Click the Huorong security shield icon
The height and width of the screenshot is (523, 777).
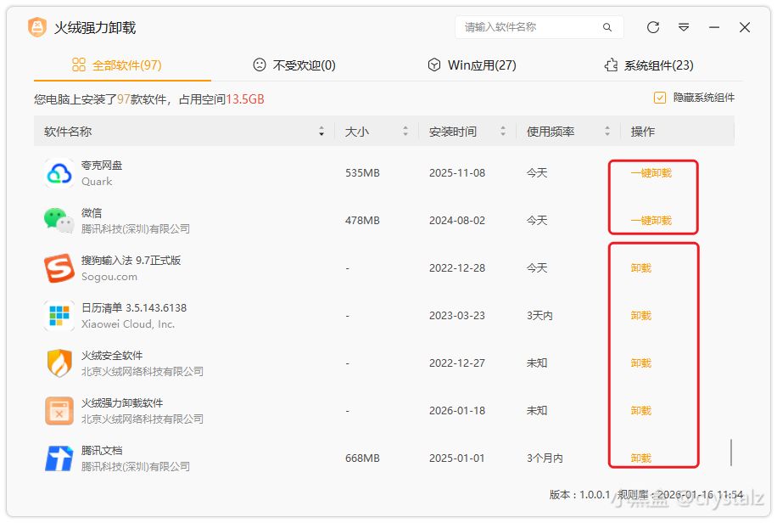[59, 363]
